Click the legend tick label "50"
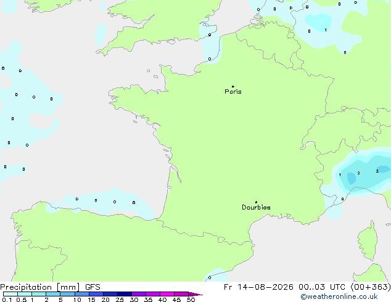 click(191, 300)
